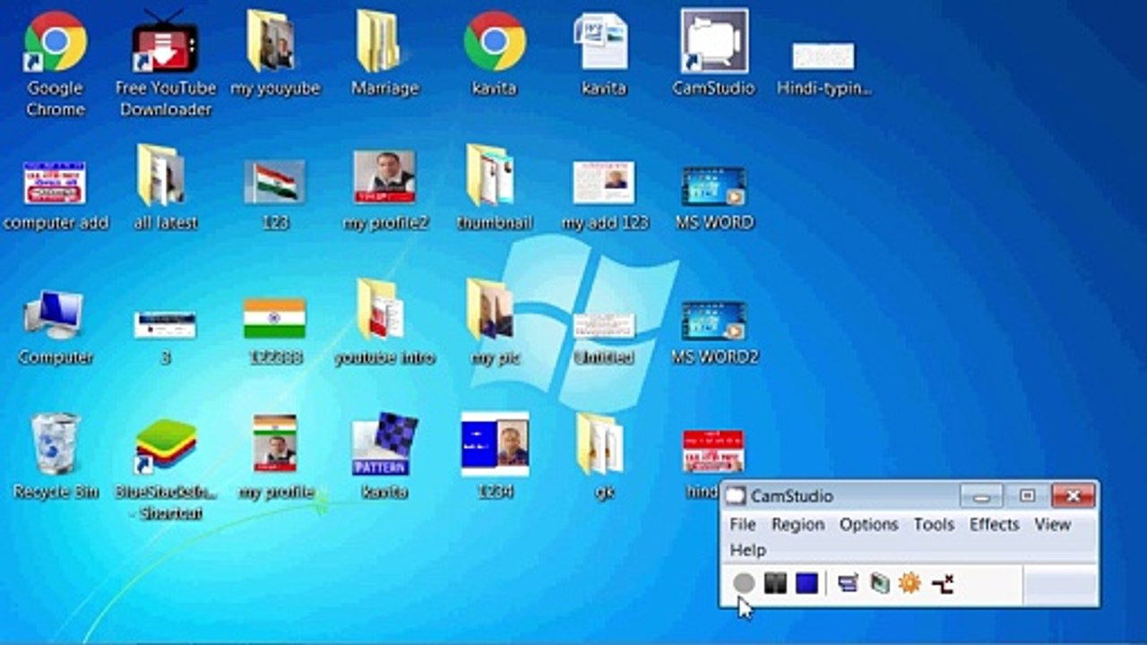This screenshot has width=1147, height=645.
Task: Click the AVI/SWF switch icon in CamStudio
Action: 942,584
